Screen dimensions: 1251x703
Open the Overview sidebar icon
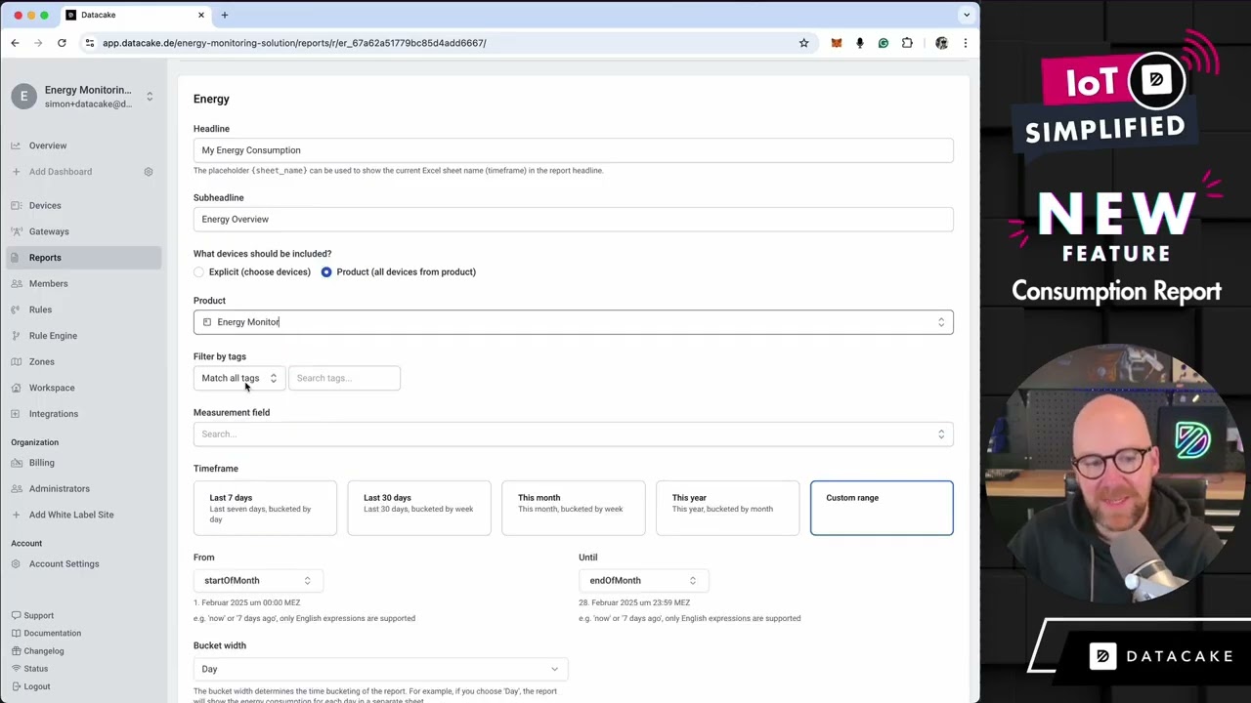(16, 145)
